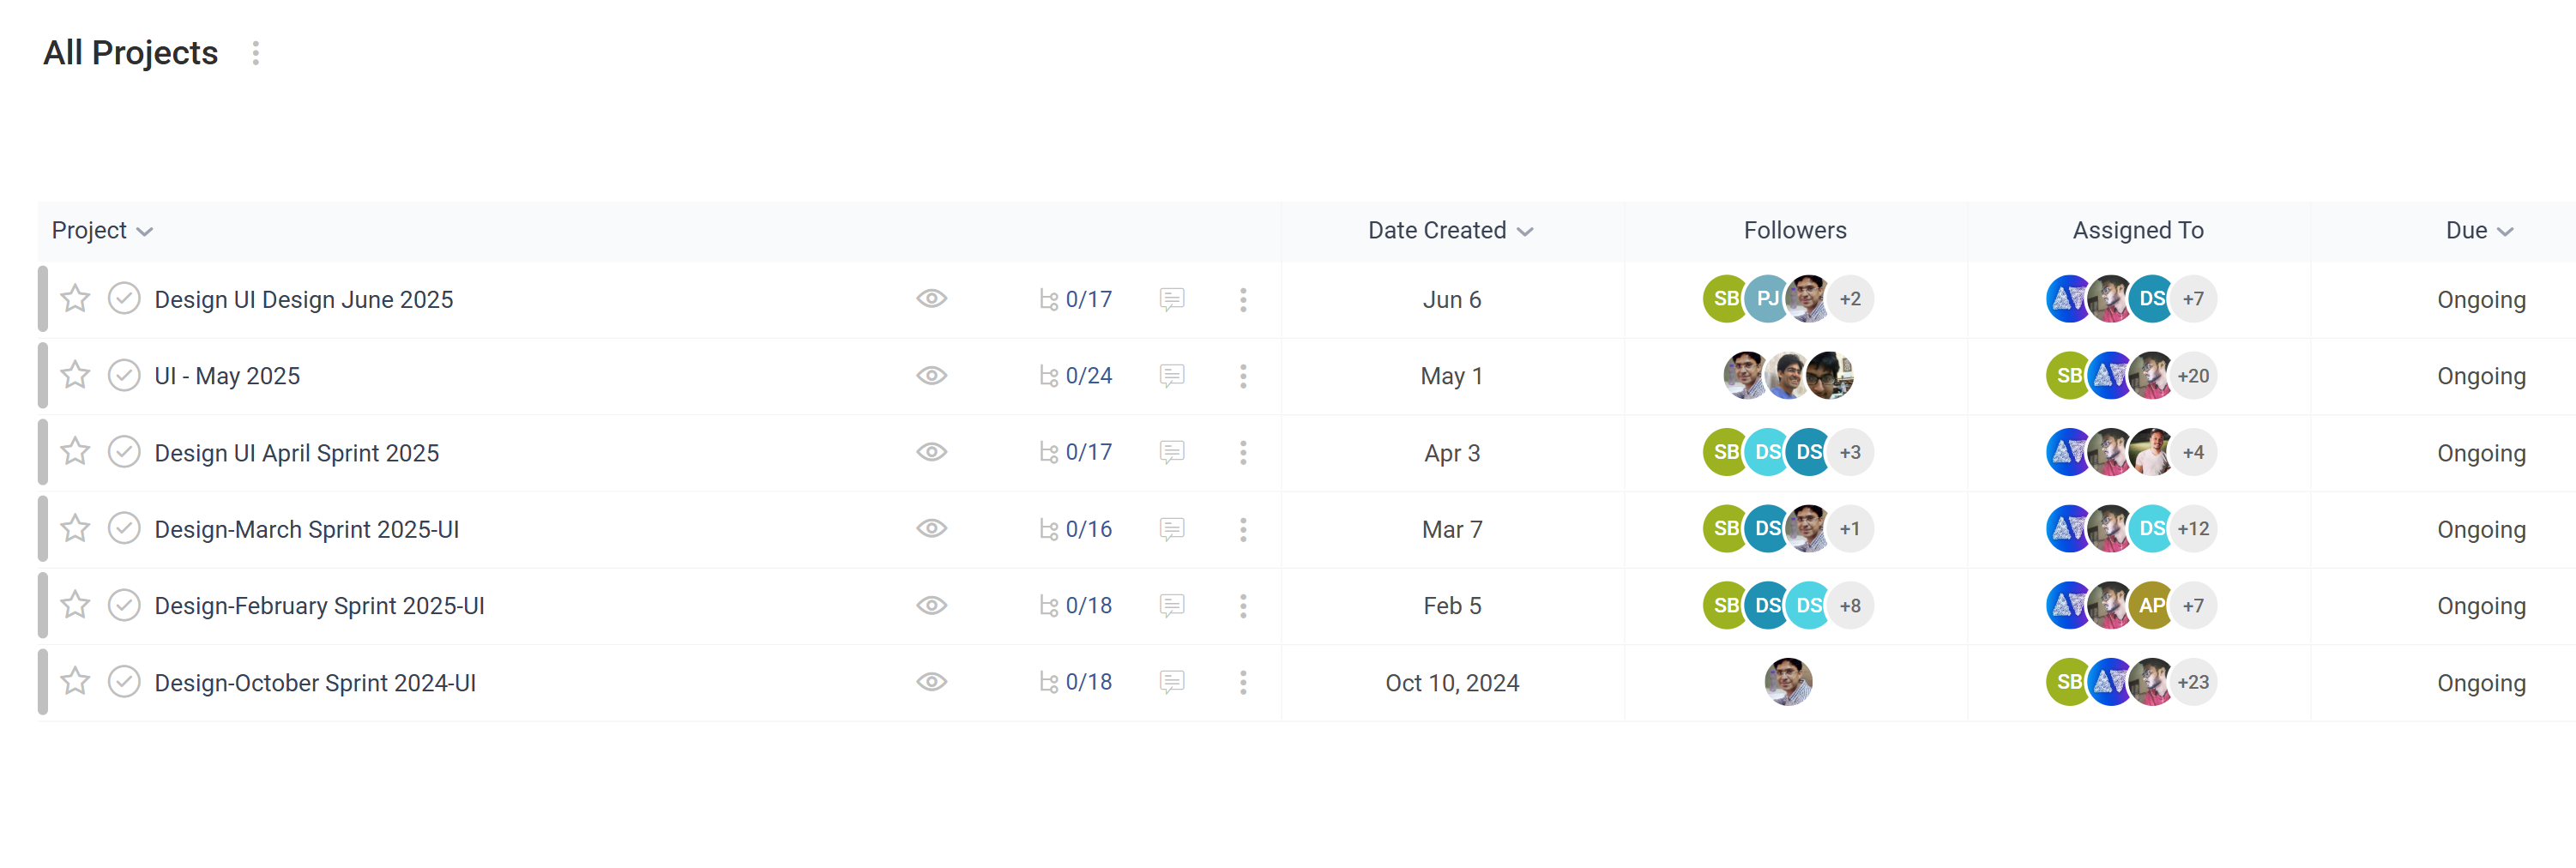Open more options for Design-March Sprint 2025-UI
2576x868 pixels.
coord(1243,529)
